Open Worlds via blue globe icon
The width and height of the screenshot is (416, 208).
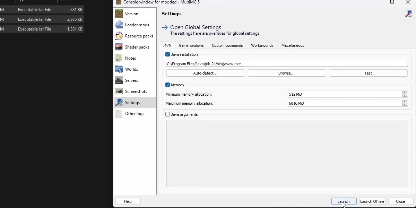(120, 69)
